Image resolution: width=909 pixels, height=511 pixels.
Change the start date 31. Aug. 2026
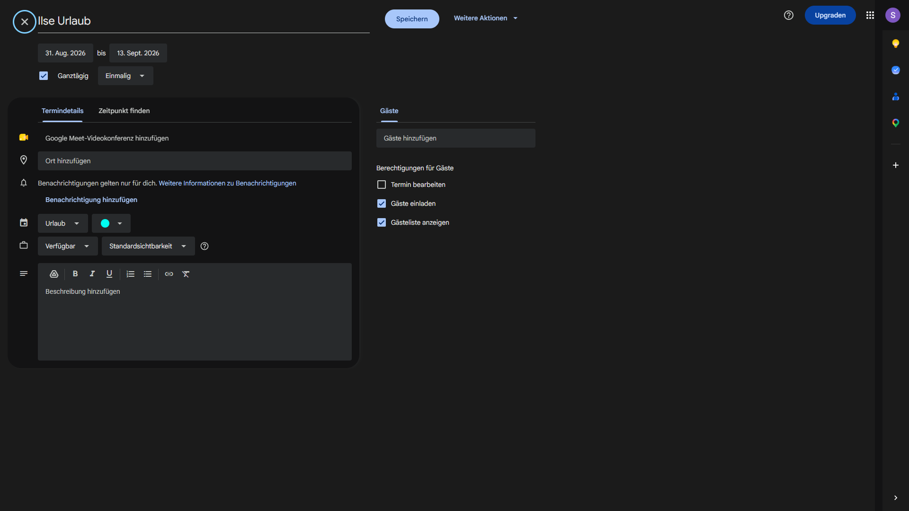pos(65,53)
